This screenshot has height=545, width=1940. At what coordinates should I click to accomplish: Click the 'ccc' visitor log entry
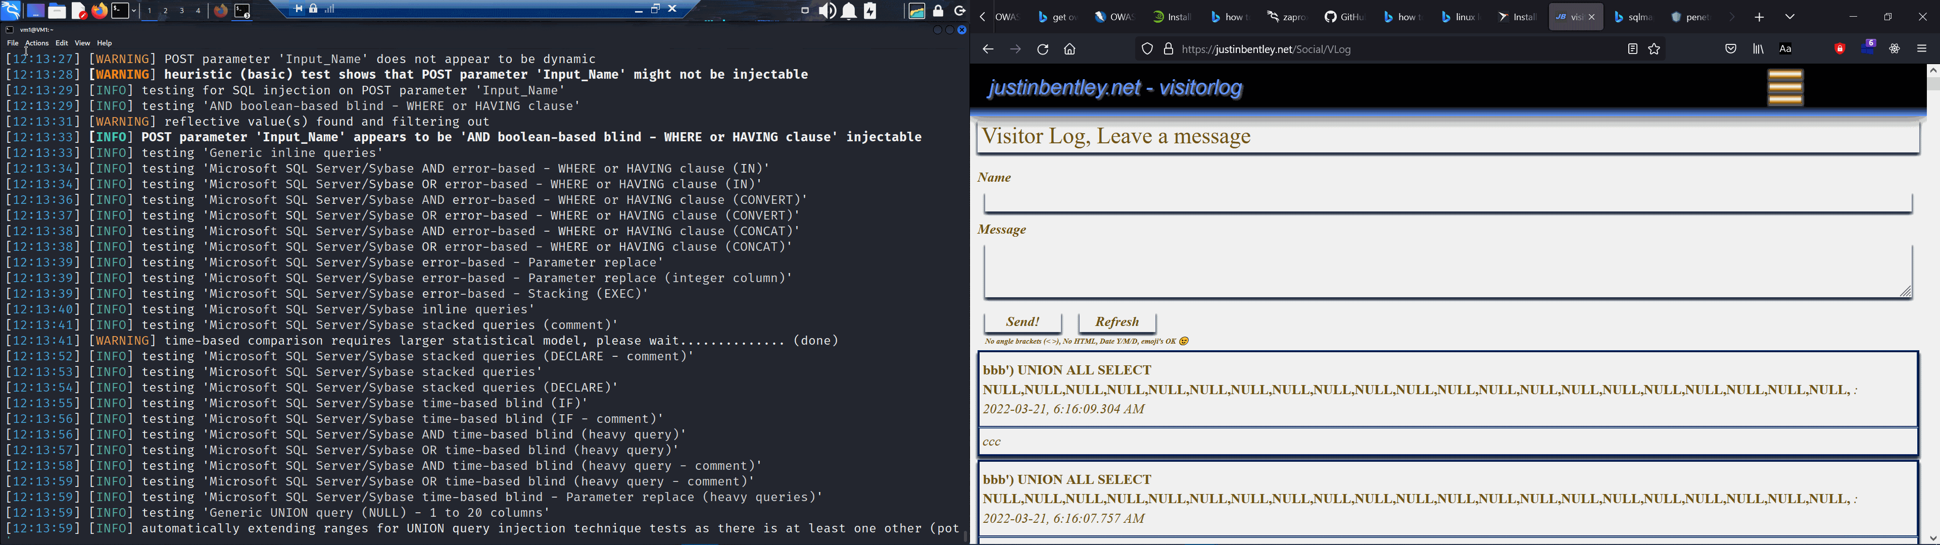point(1447,442)
